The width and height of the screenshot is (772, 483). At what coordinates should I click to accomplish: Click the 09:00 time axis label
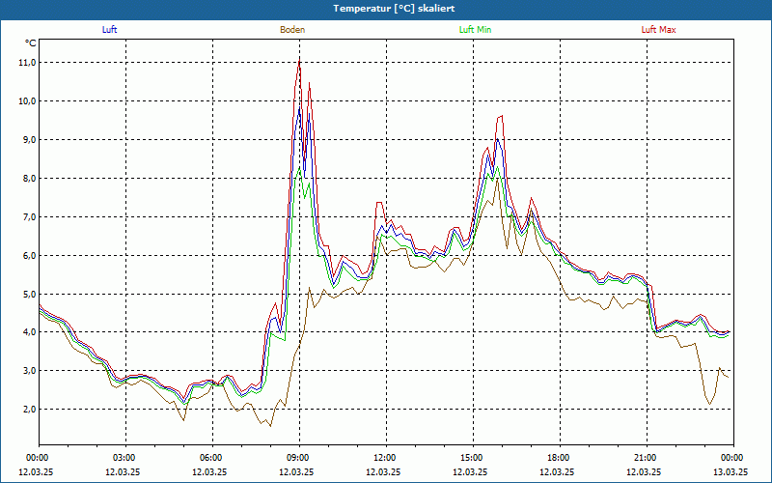pyautogui.click(x=299, y=458)
